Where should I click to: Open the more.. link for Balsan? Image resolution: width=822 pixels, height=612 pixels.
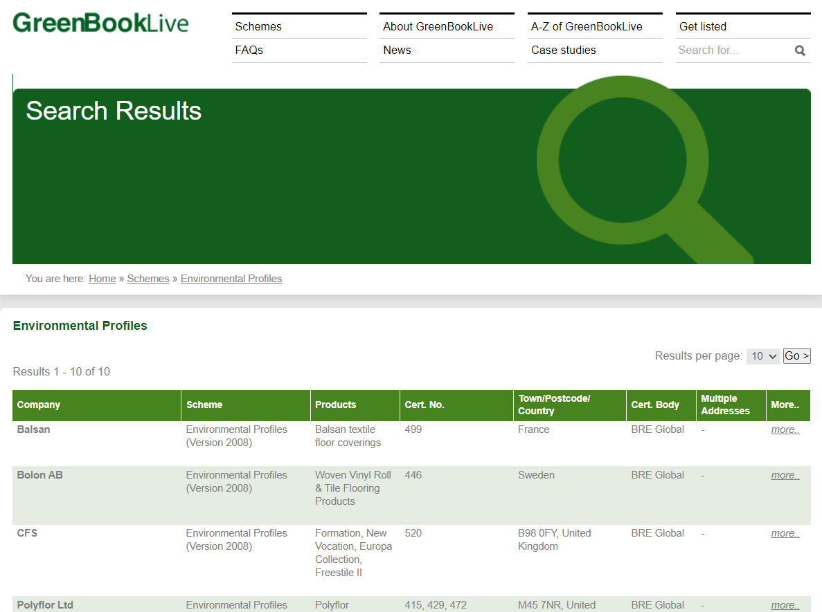click(785, 430)
